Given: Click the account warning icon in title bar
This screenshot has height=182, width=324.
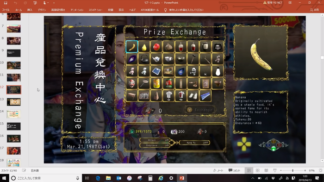Looking at the screenshot, I should click(x=265, y=3).
